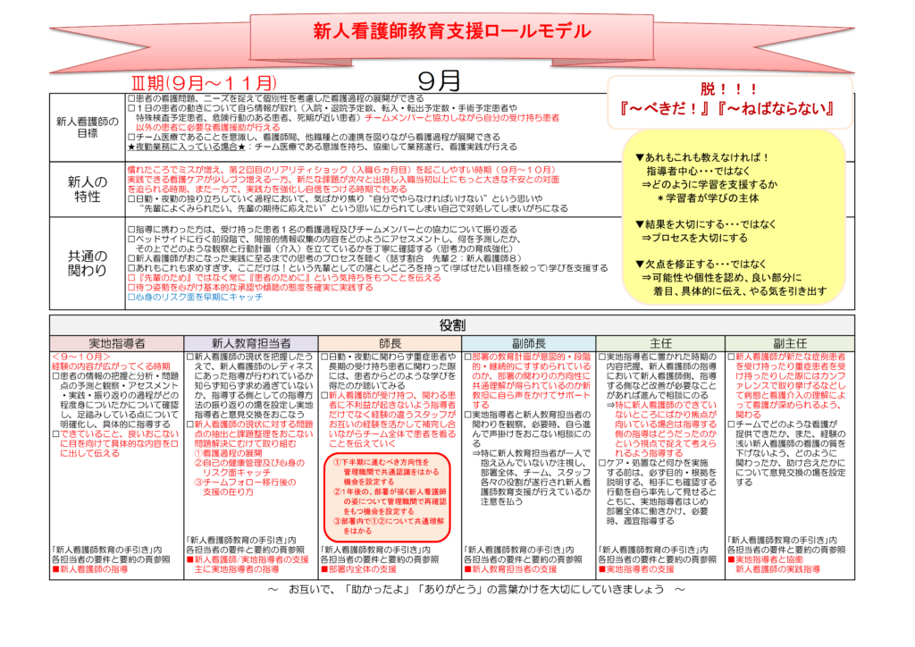
Task: Click the '師長' column header
Action: point(390,344)
